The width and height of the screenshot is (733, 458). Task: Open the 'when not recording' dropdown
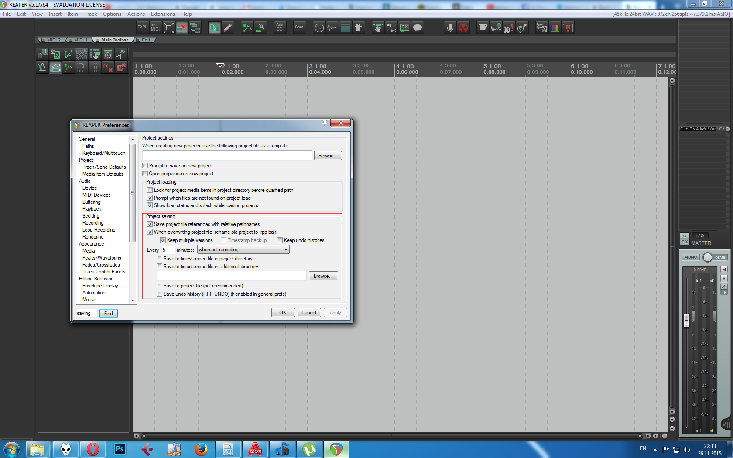tap(243, 250)
